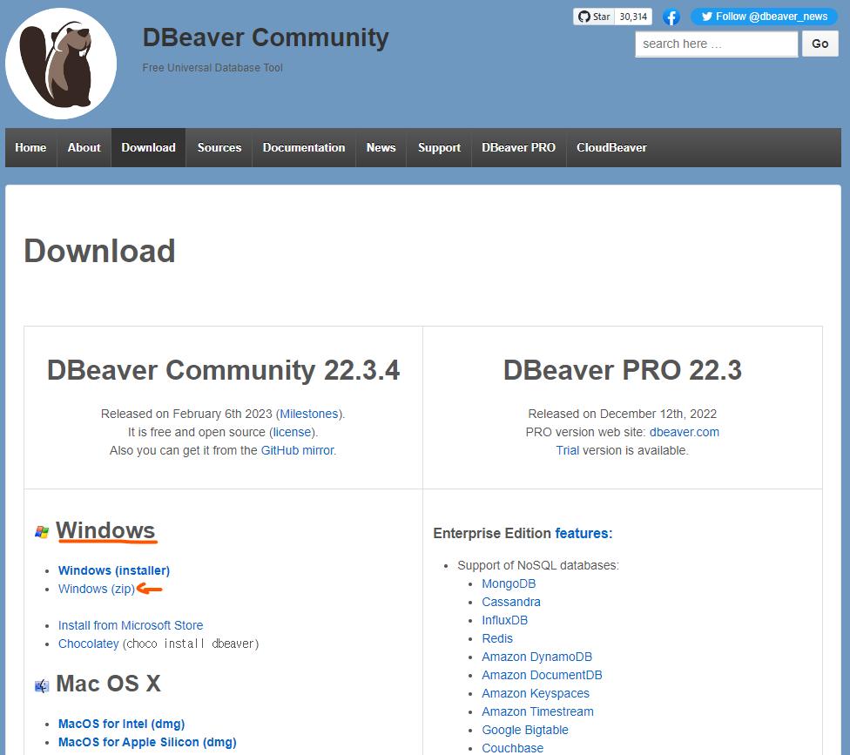Viewport: 850px width, 755px height.
Task: Open the CloudBeaver menu item
Action: click(611, 147)
